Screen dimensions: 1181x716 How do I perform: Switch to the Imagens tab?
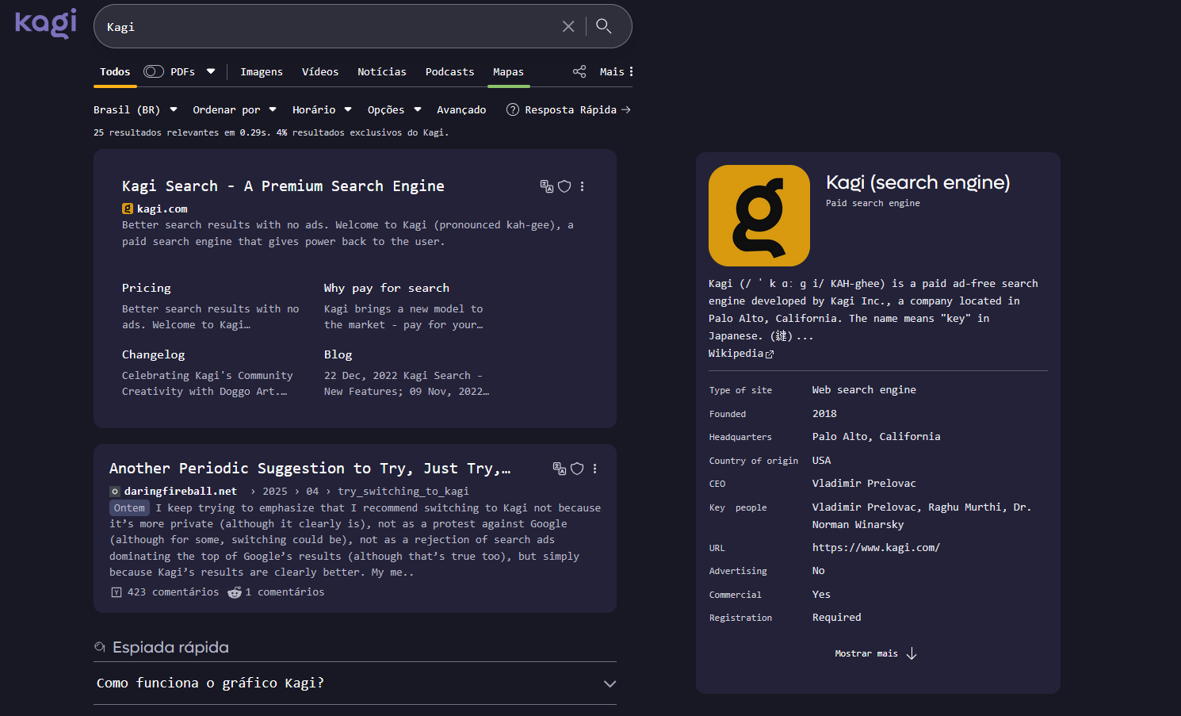pos(262,71)
